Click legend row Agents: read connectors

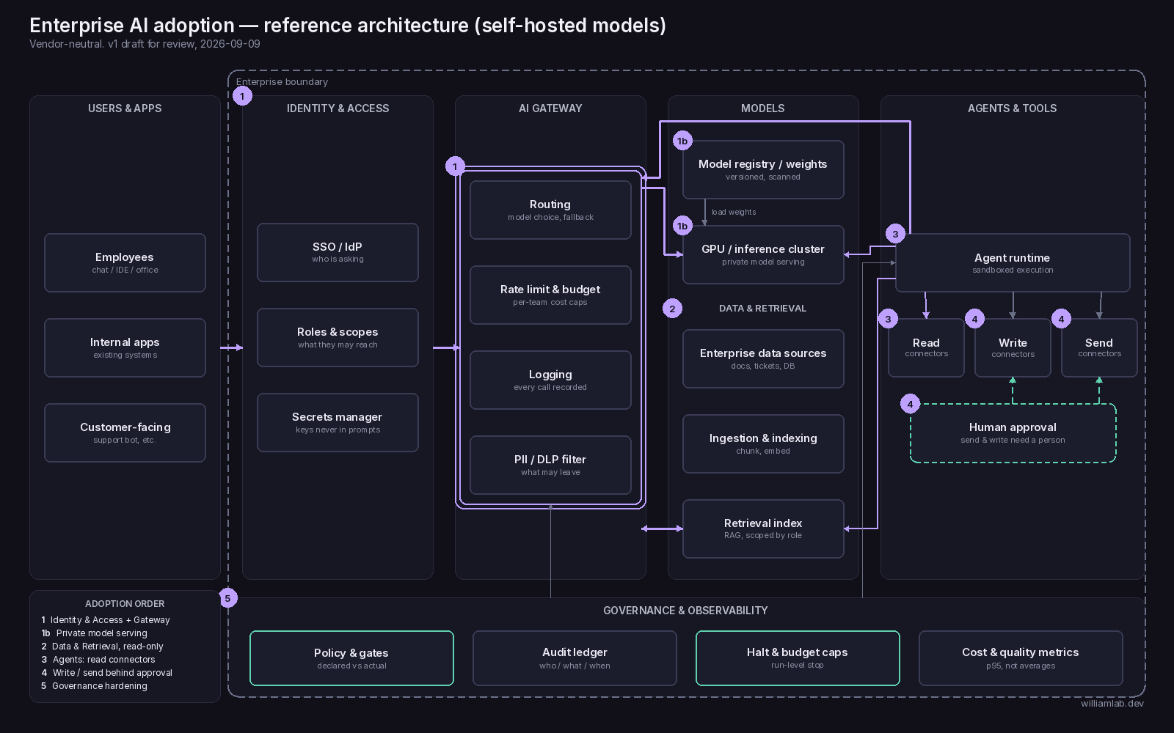98,660
